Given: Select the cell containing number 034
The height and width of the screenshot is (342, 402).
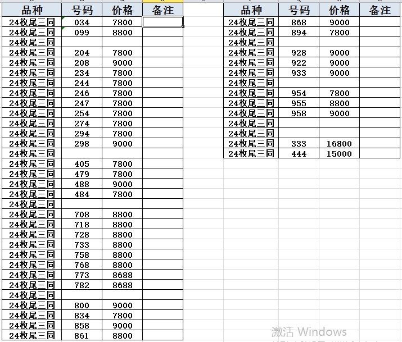Looking at the screenshot, I should pyautogui.click(x=82, y=22).
